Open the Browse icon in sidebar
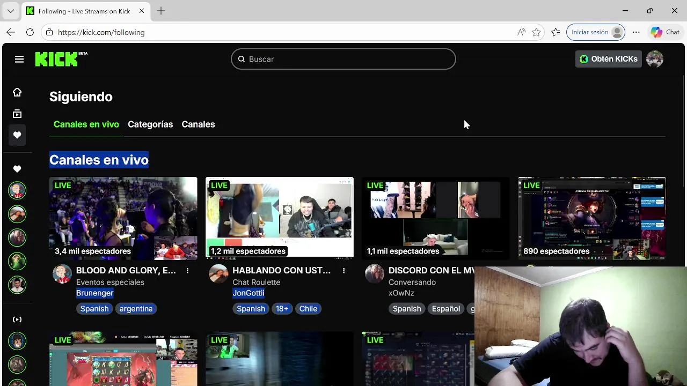This screenshot has height=386, width=687. [17, 114]
